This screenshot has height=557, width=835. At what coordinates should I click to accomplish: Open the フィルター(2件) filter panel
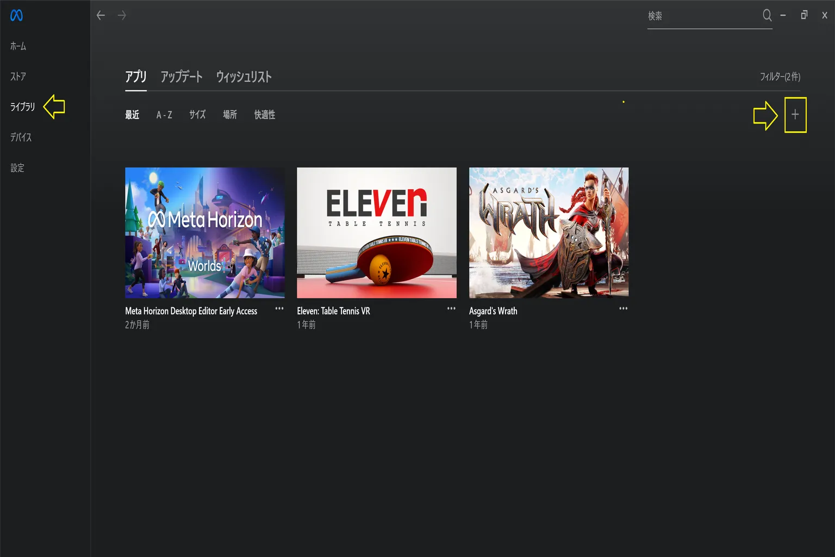pos(780,77)
